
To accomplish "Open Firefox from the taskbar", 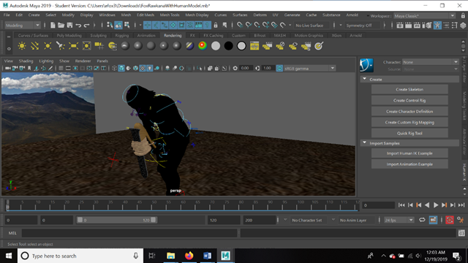I will click(189, 256).
